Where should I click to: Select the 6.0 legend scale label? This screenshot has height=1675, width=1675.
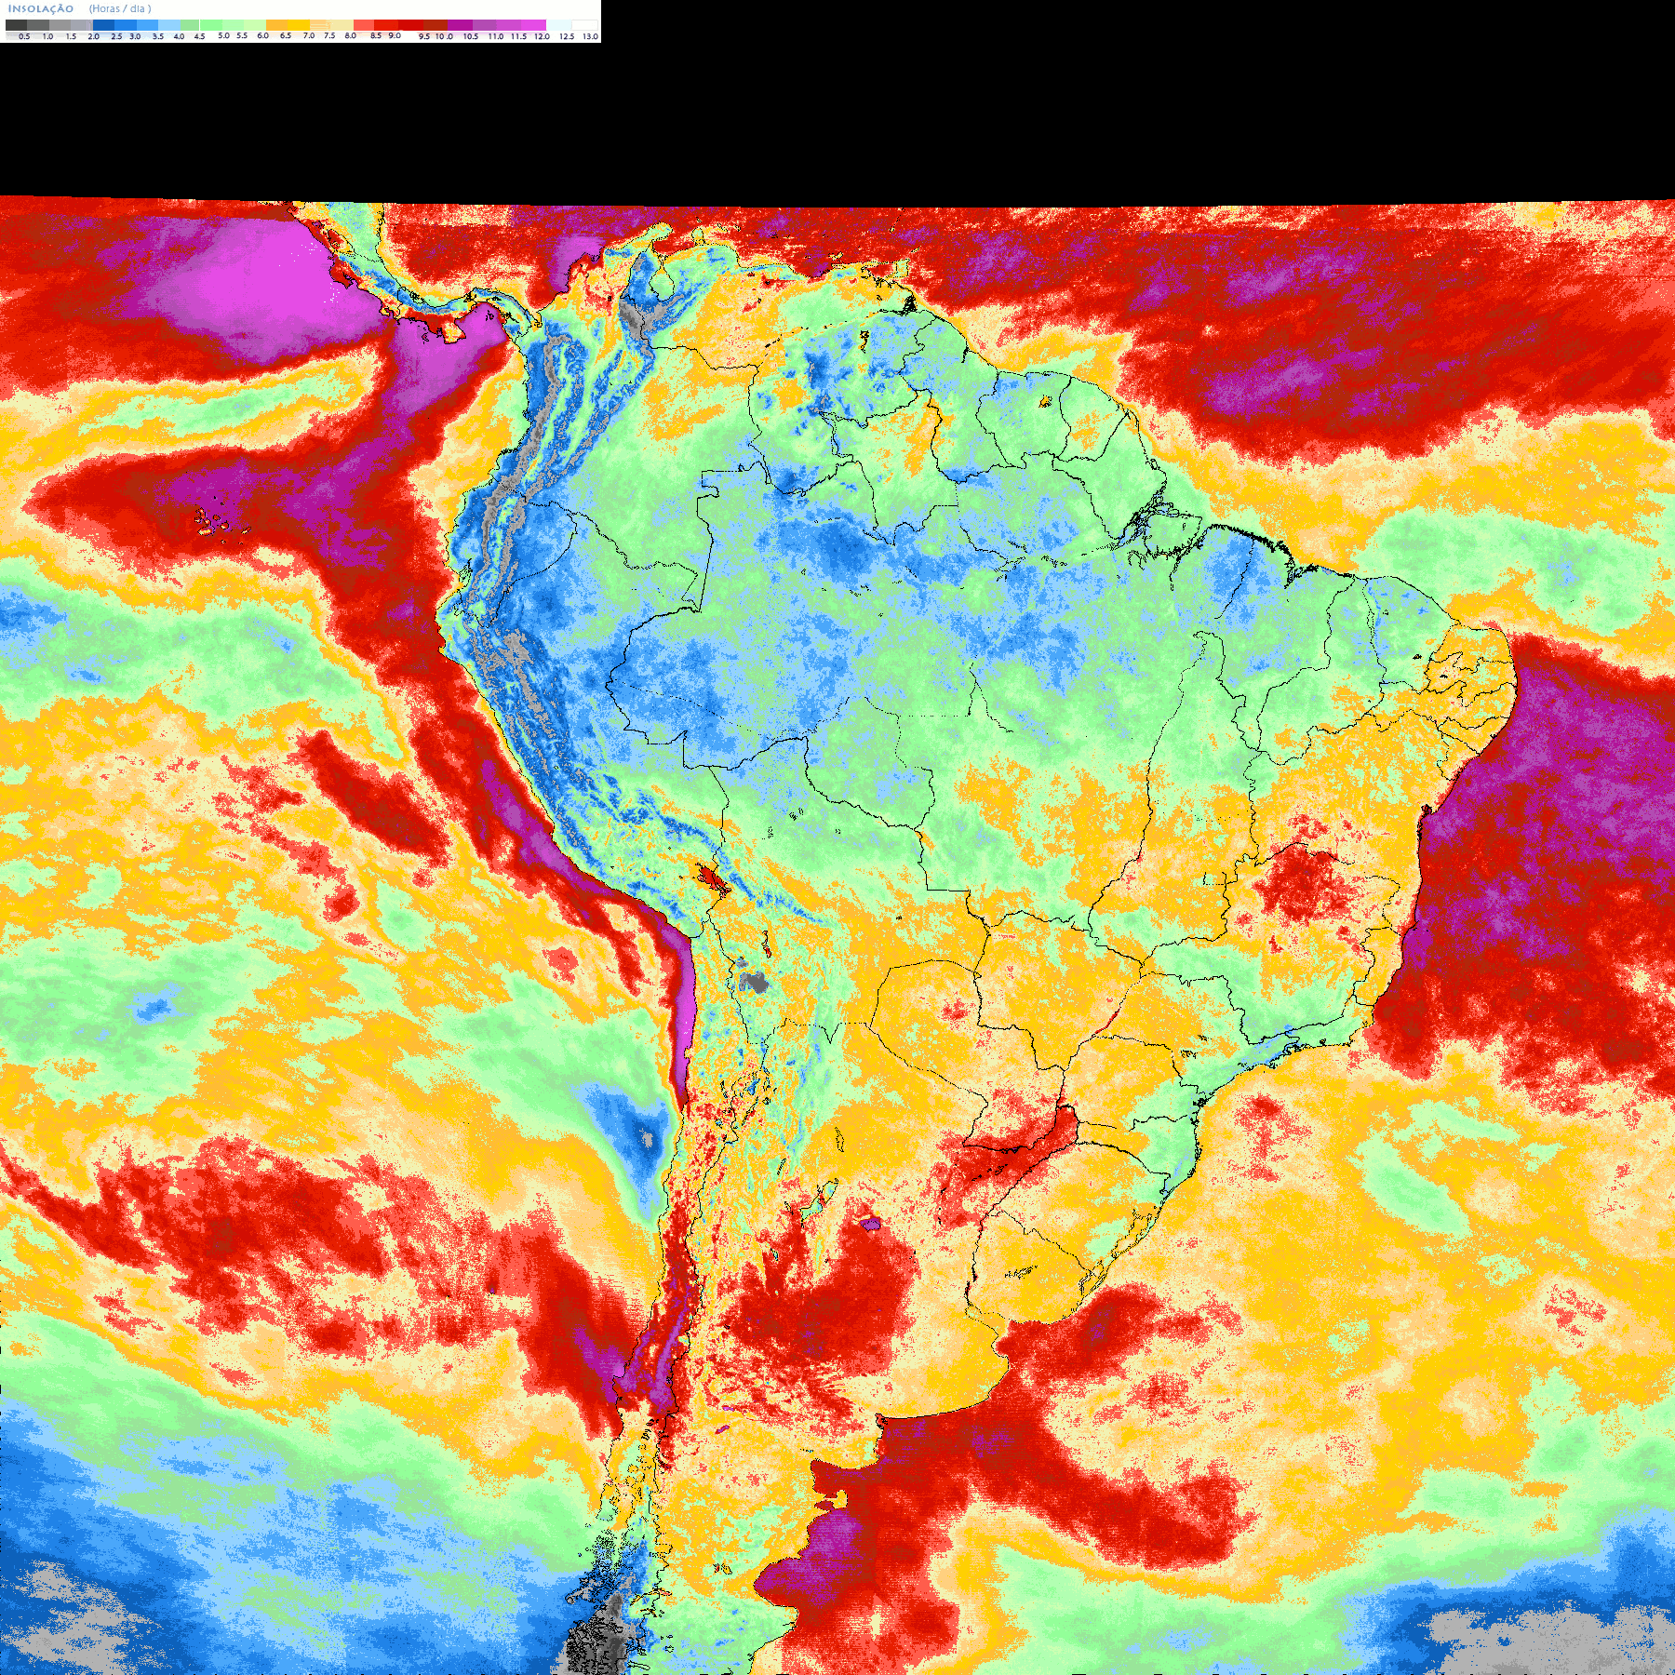point(262,35)
